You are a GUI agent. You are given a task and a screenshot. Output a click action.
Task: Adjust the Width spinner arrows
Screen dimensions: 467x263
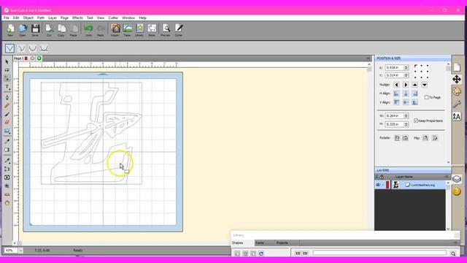[x=406, y=115]
